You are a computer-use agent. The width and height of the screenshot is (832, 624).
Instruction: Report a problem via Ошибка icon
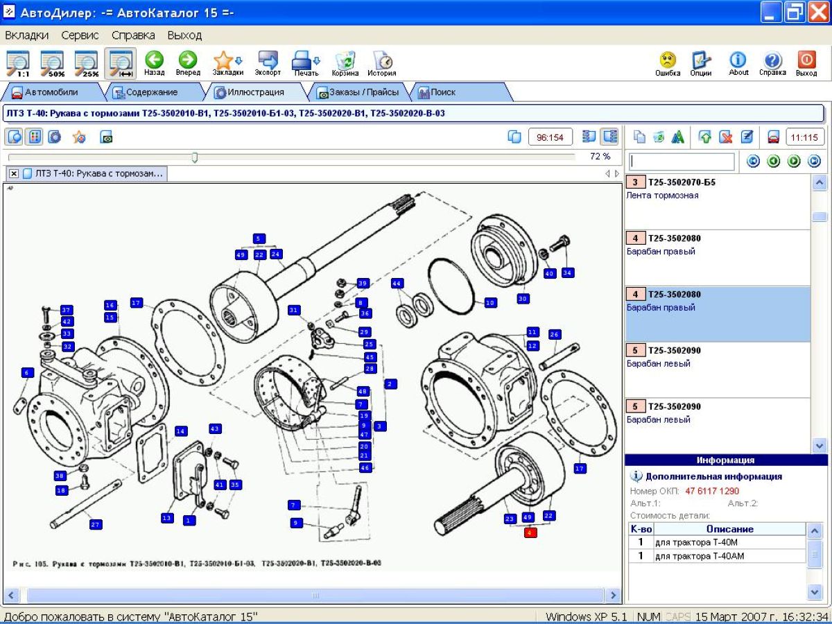667,62
